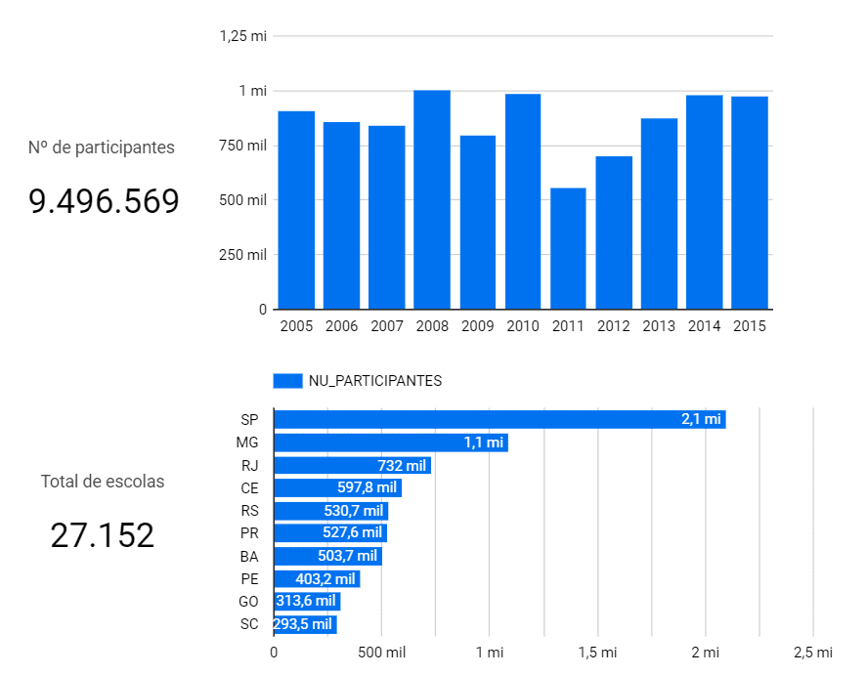The height and width of the screenshot is (675, 868).
Task: Click the GO axis label on the bar chart
Action: [249, 601]
